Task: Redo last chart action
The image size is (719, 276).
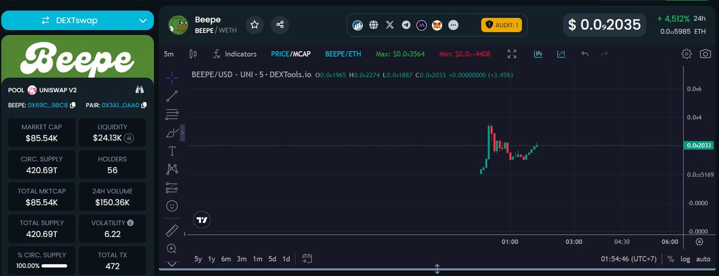Action: (604, 54)
